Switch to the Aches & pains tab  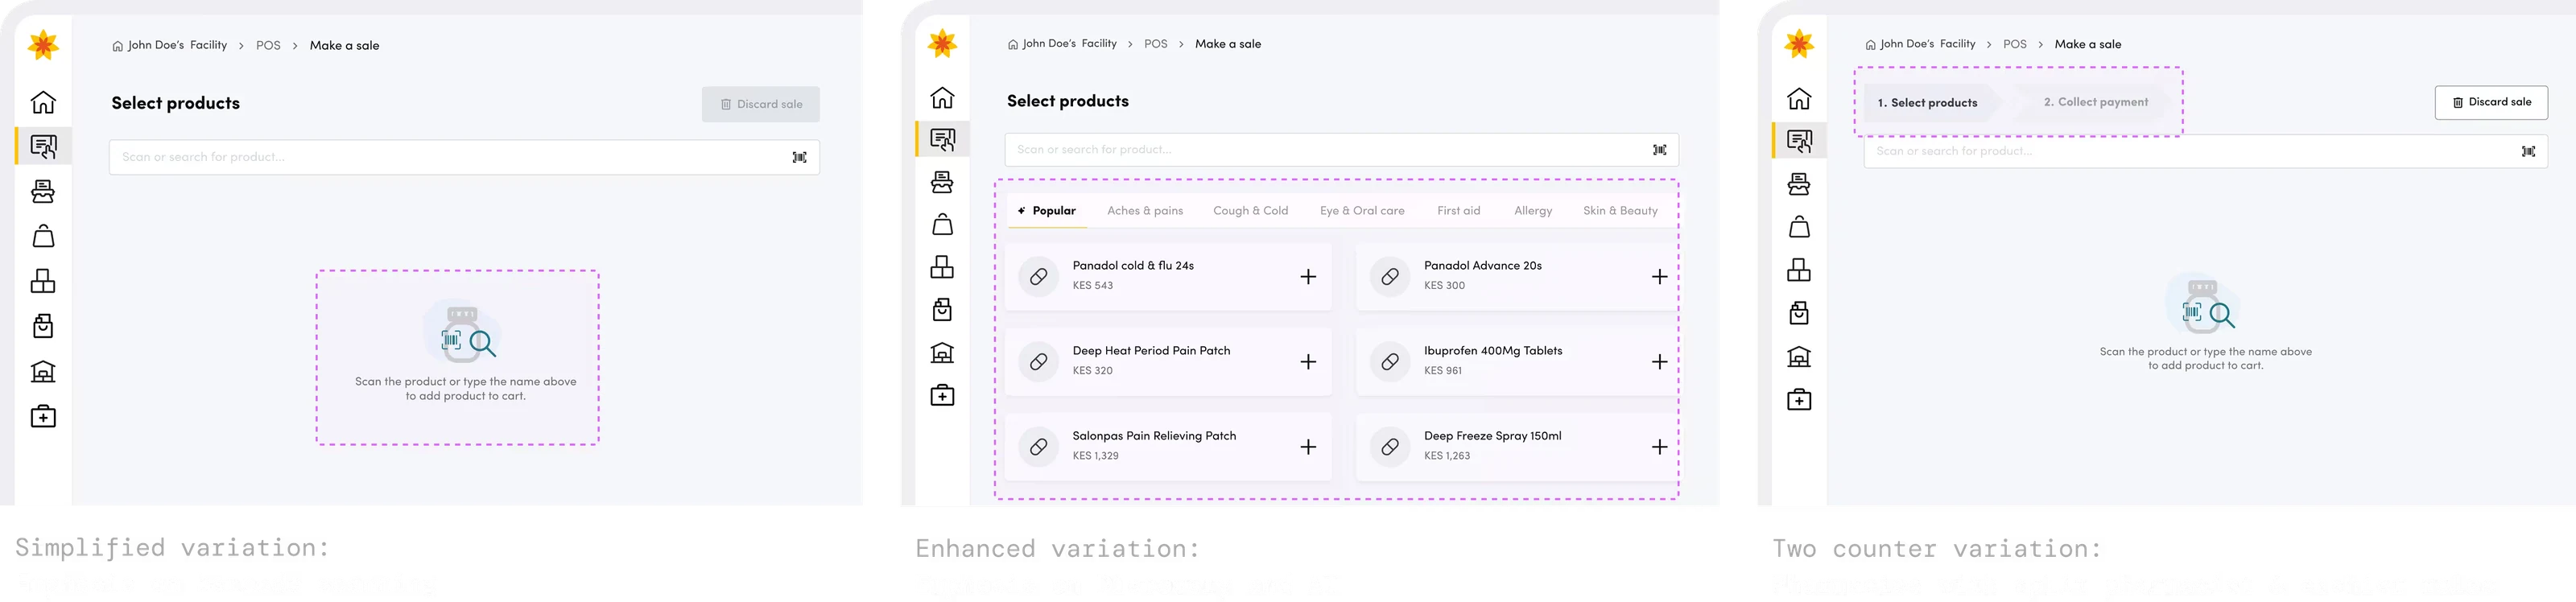[1145, 211]
